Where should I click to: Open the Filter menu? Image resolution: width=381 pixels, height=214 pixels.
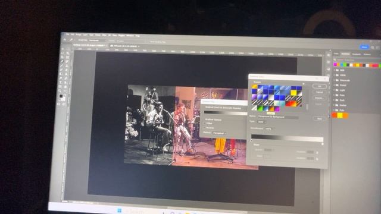104,35
